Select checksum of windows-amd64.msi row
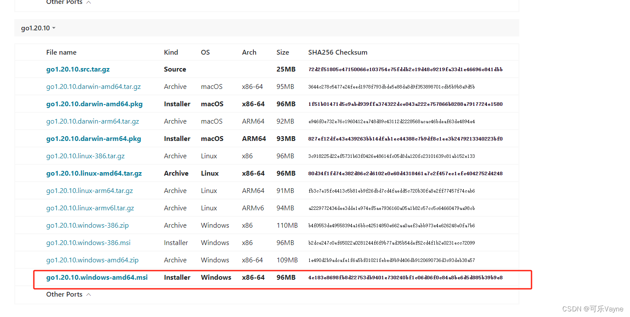This screenshot has height=317, width=630. coord(405,278)
